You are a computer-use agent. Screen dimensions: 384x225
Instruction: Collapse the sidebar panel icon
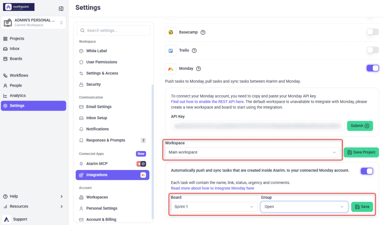[x=61, y=9]
